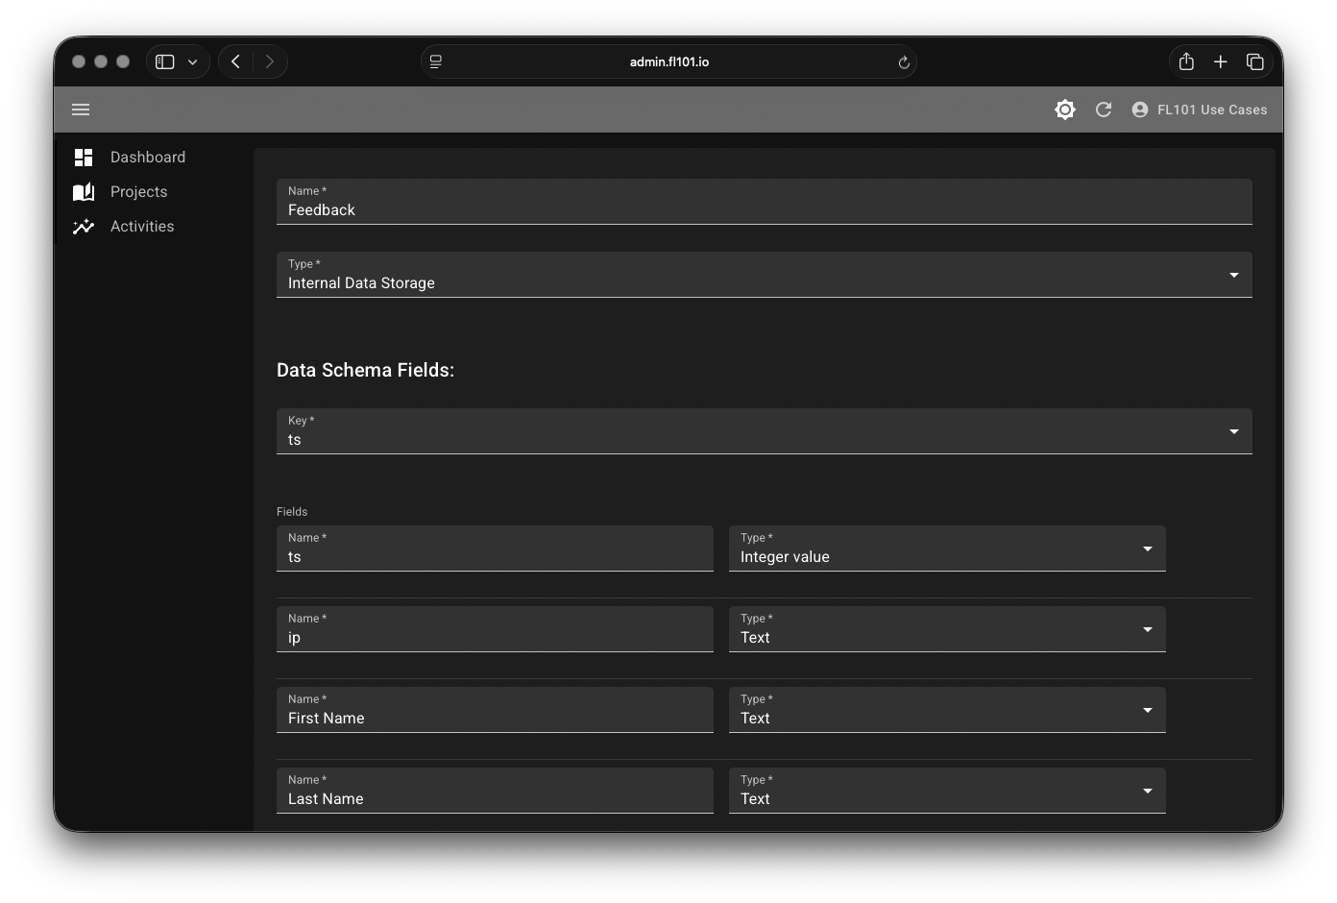The image size is (1337, 903).
Task: Open Projects from the sidebar
Action: click(138, 192)
